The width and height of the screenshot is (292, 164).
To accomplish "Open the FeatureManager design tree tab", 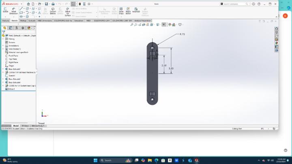I will [4, 28].
